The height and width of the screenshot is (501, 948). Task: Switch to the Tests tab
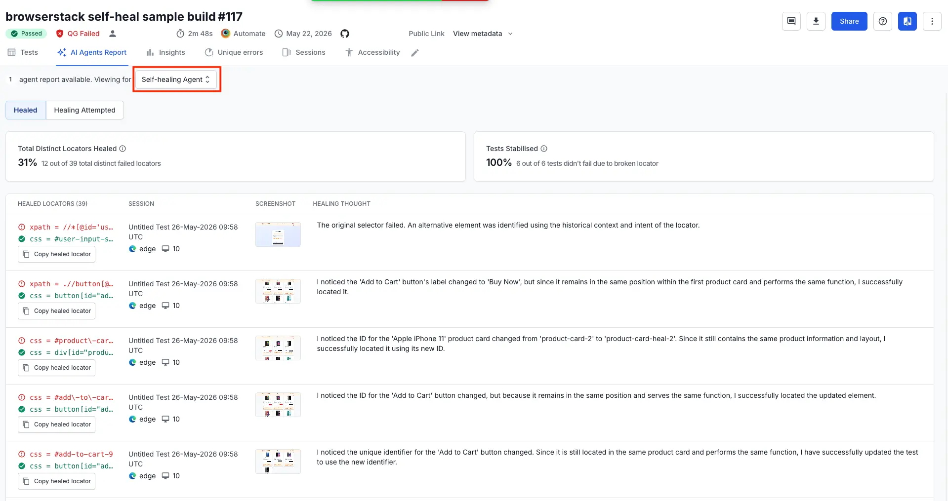(x=23, y=52)
